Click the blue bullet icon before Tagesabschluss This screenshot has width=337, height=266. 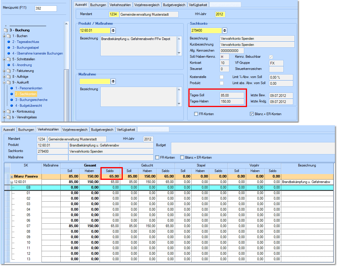point(9,42)
